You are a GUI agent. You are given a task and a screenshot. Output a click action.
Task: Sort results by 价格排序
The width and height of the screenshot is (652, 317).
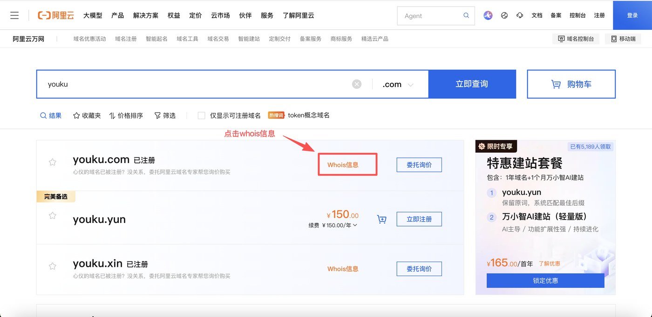tap(126, 115)
